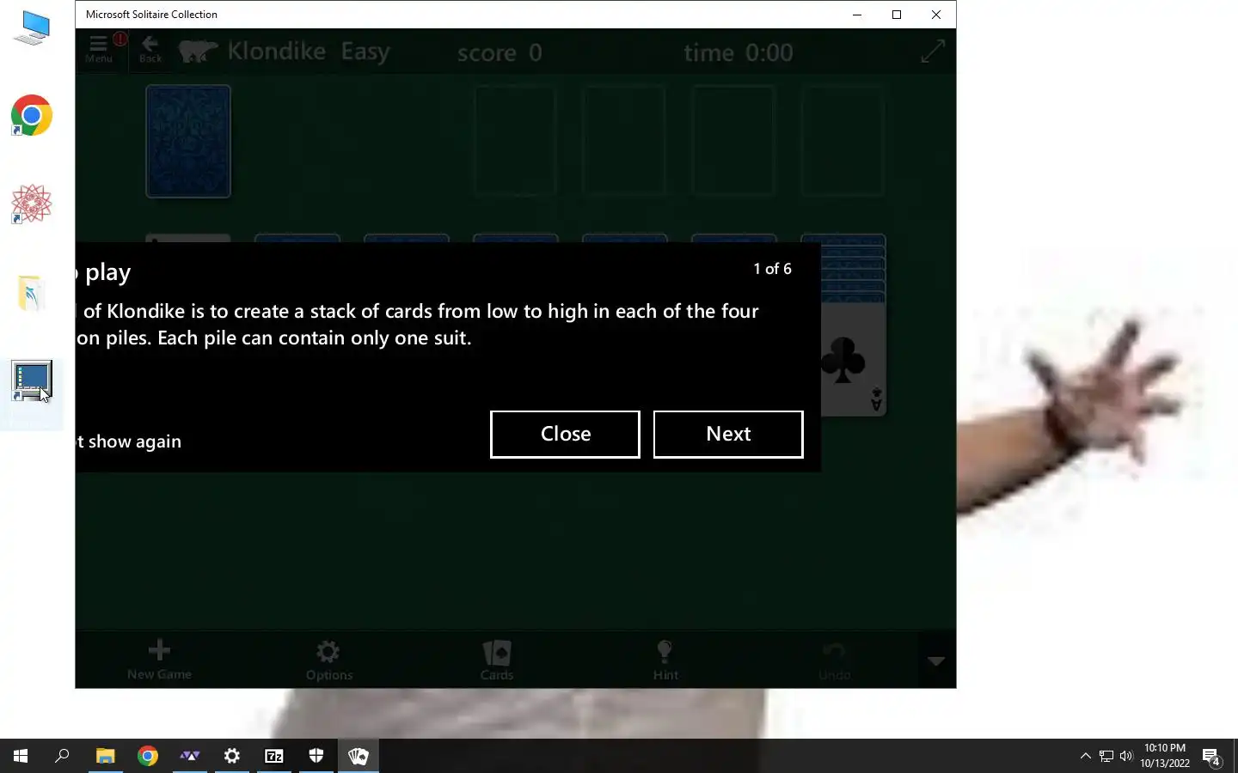Open network status tray icon
The height and width of the screenshot is (773, 1238).
pos(1106,756)
